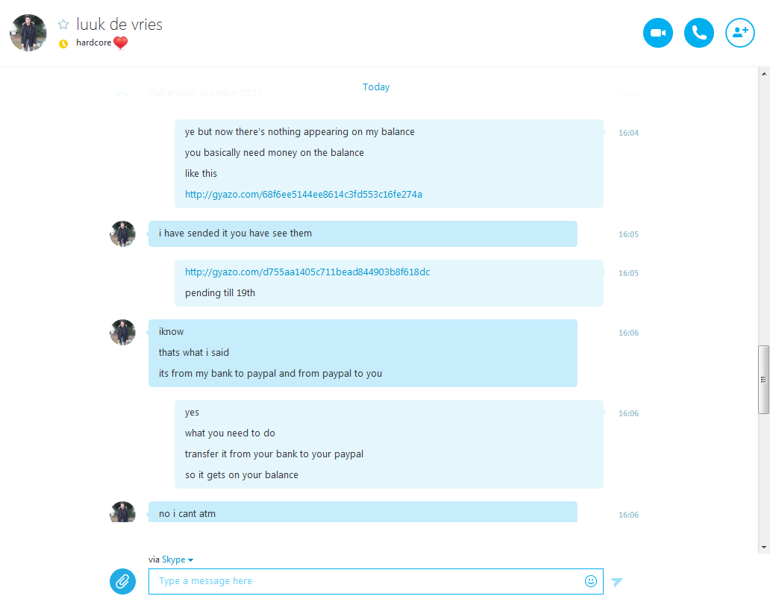Image resolution: width=770 pixels, height=605 pixels.
Task: Click the red heart mood emoticon
Action: 120,43
